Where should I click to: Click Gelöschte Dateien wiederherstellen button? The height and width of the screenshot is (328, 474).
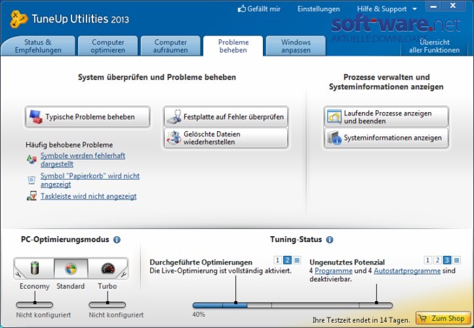pyautogui.click(x=226, y=138)
